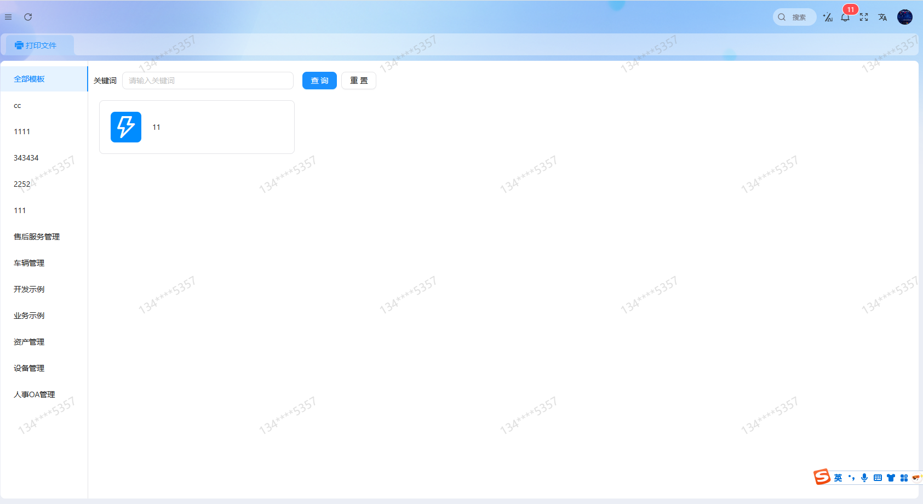Screen dimensions: 923x504
Task: Collapse the sidebar with the hamburger icon
Action: [8, 17]
